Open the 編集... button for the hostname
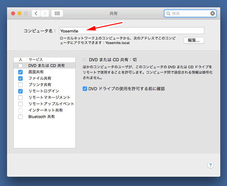Image resolution: width=227 pixels, height=186 pixels. [194, 40]
